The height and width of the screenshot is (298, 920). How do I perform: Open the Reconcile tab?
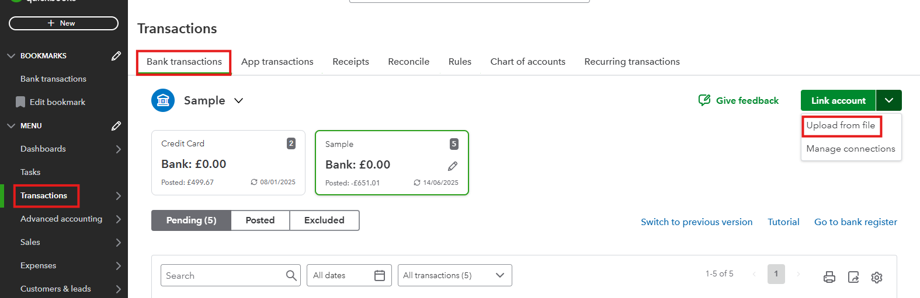point(408,62)
